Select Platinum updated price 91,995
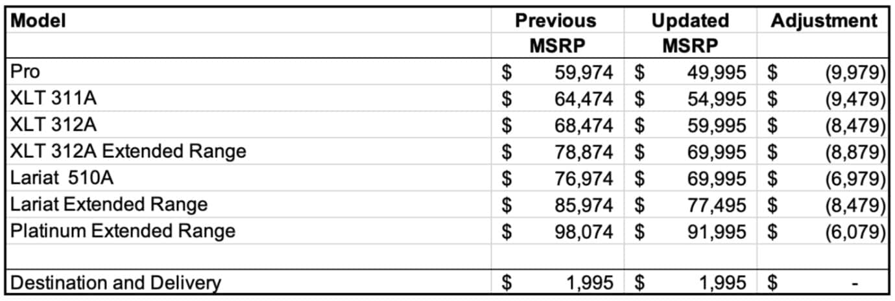This screenshot has height=301, width=895. pos(717,231)
